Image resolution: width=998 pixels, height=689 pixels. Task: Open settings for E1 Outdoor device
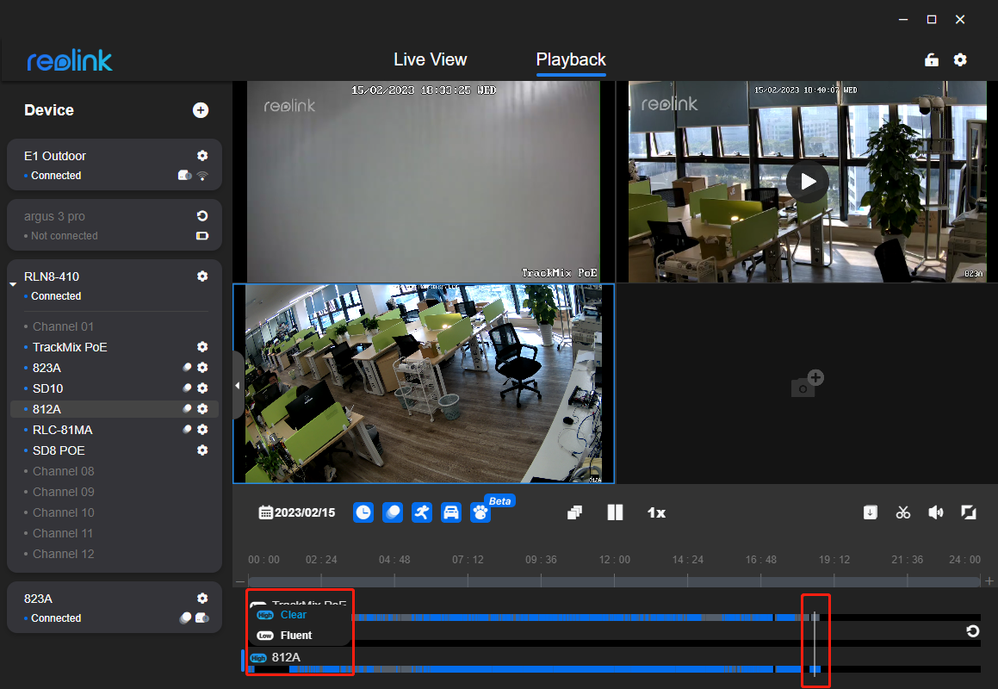click(x=202, y=156)
